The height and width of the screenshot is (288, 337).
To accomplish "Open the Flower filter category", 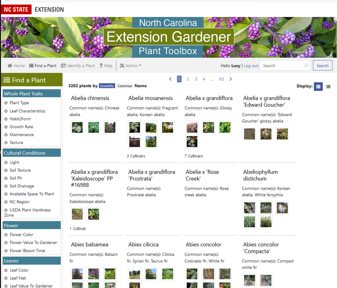I will coord(31,225).
